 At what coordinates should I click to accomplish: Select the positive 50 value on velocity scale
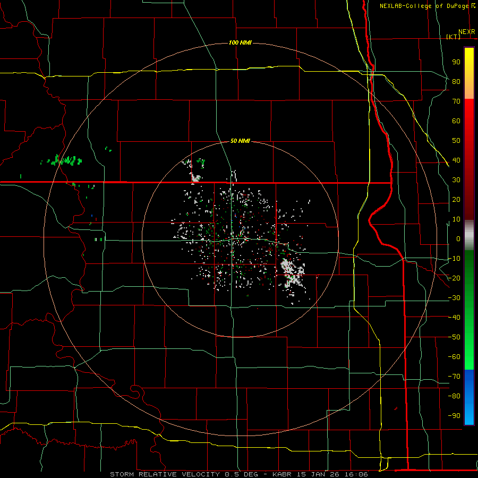click(456, 141)
